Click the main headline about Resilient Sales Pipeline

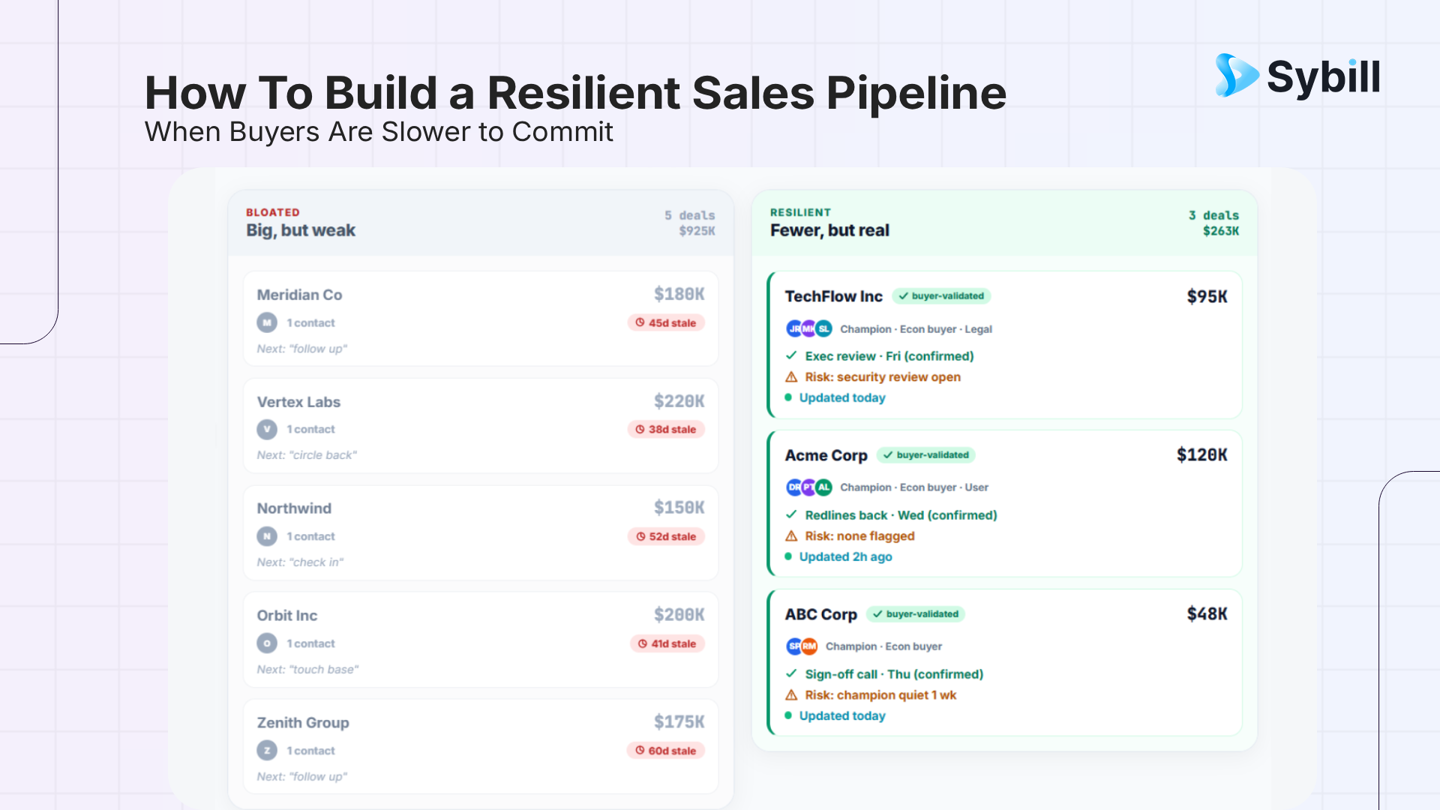point(575,93)
